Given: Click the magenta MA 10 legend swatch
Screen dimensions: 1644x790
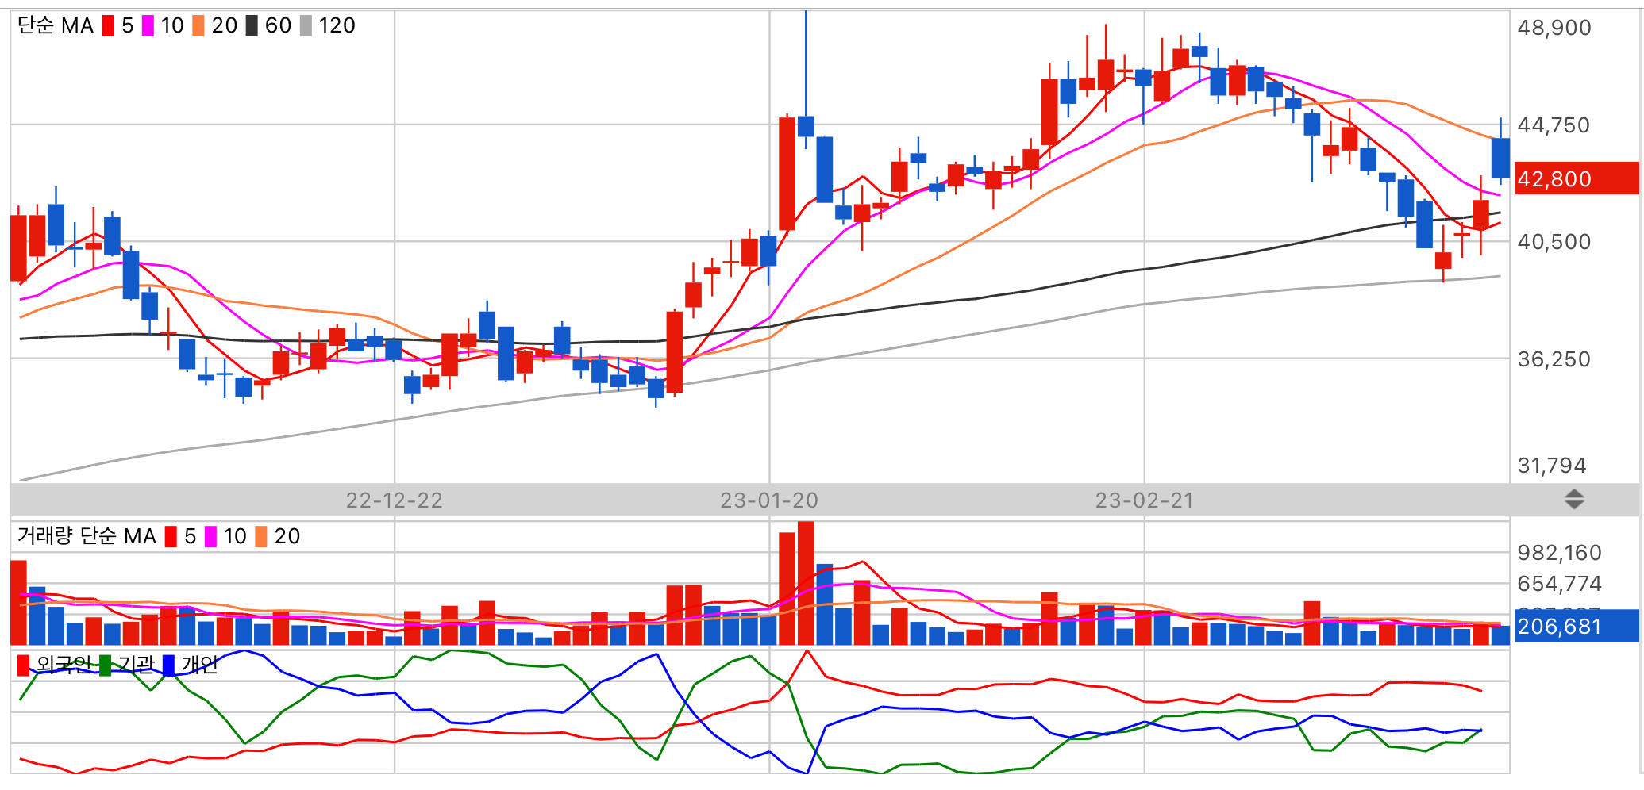Looking at the screenshot, I should [x=148, y=26].
